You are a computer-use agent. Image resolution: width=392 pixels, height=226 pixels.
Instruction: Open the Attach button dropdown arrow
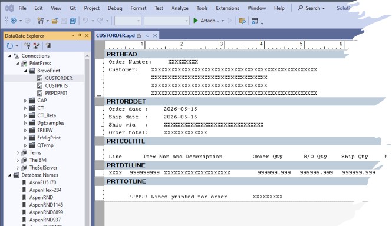[x=223, y=21]
